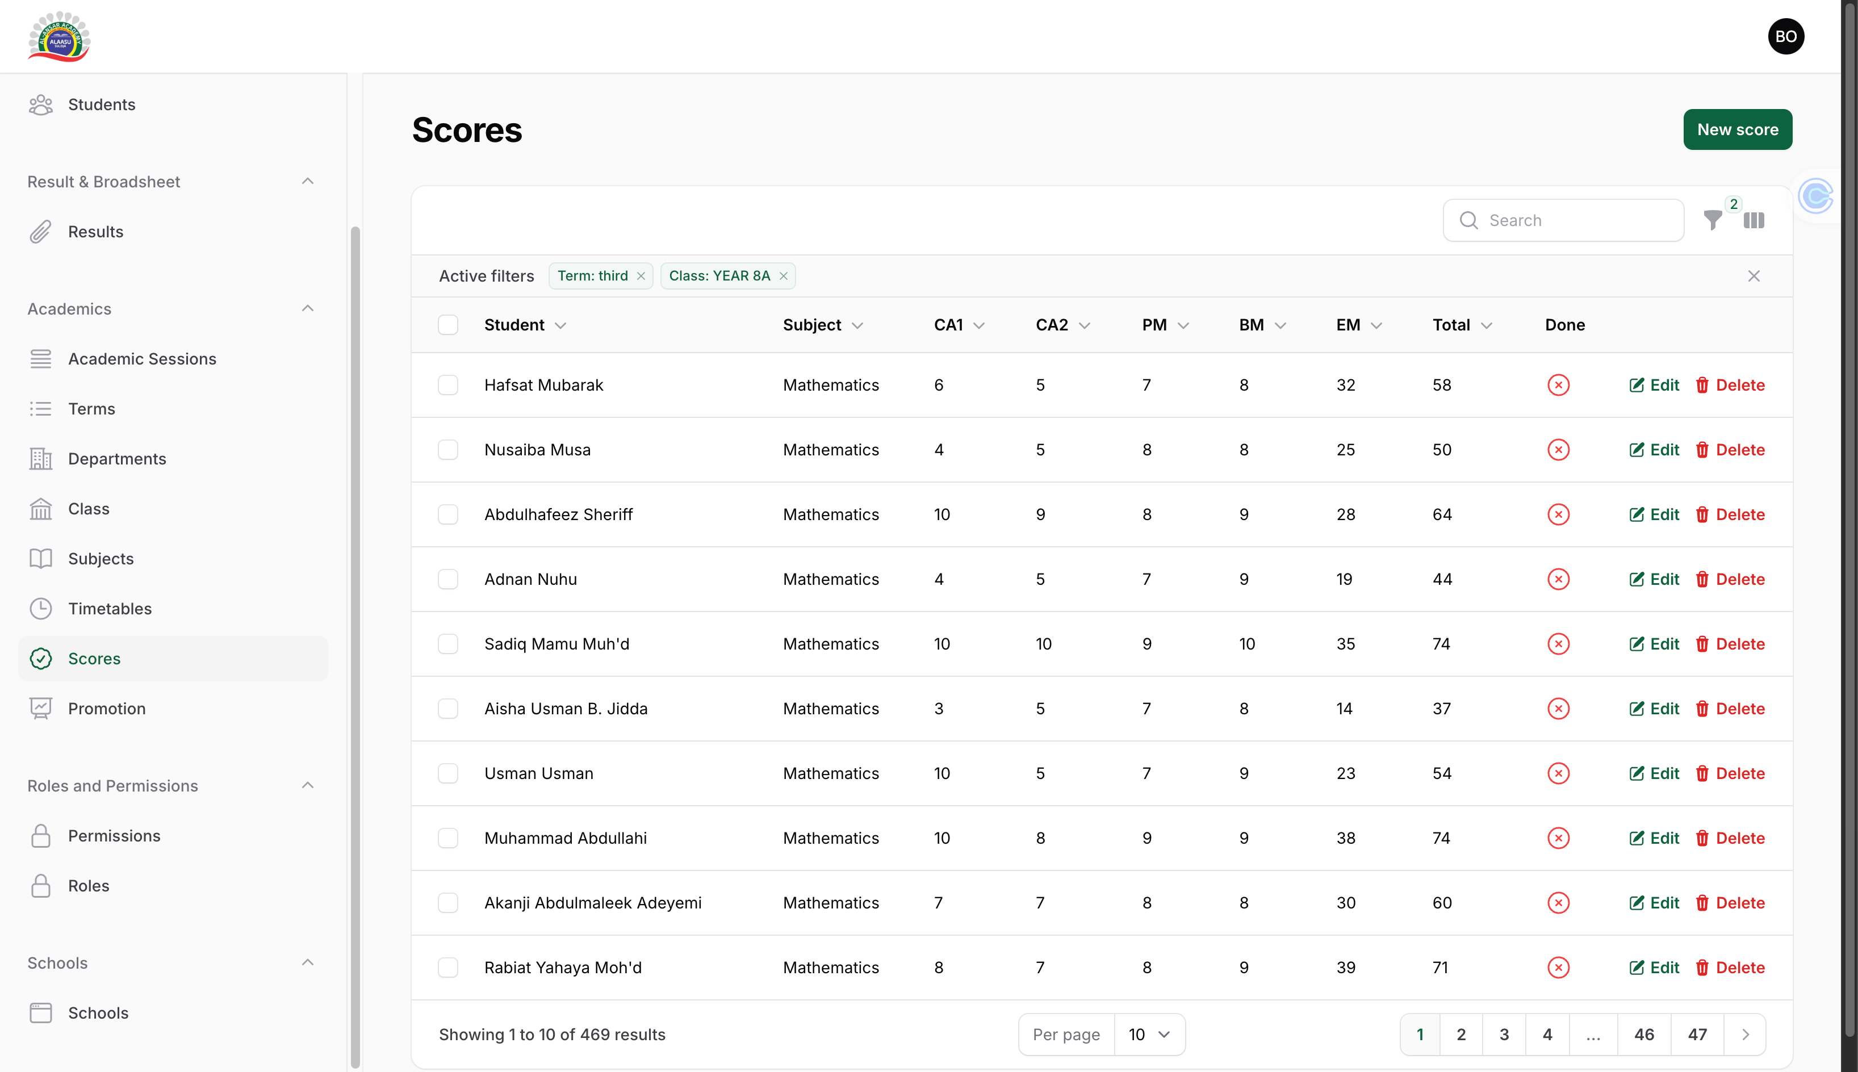This screenshot has width=1858, height=1072.
Task: Click the Departments building icon
Action: (x=40, y=459)
